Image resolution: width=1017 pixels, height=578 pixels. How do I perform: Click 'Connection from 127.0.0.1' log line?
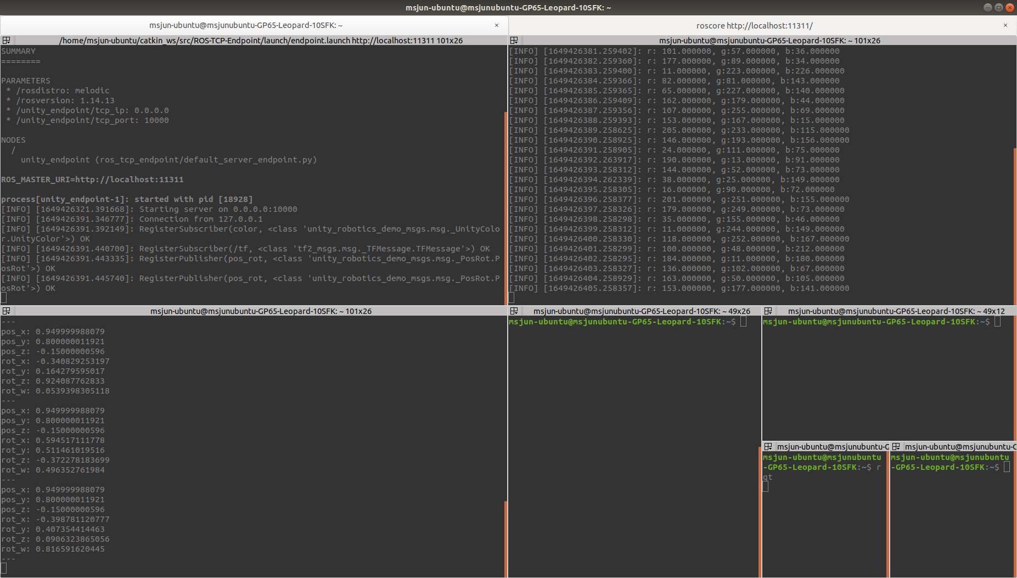click(132, 219)
